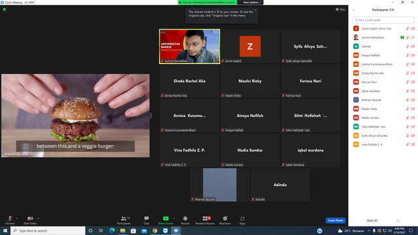Focus the Find a participant search field
The height and width of the screenshot is (235, 418).
point(383,20)
